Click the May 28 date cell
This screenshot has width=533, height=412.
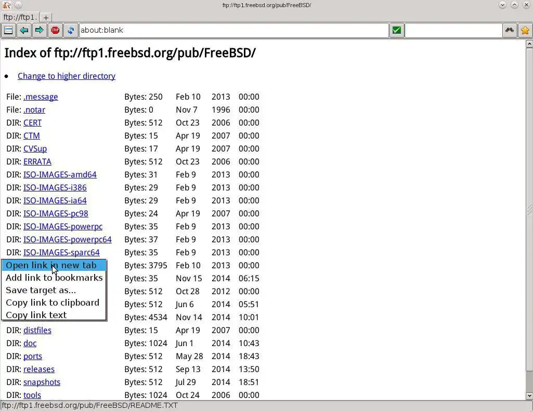189,356
